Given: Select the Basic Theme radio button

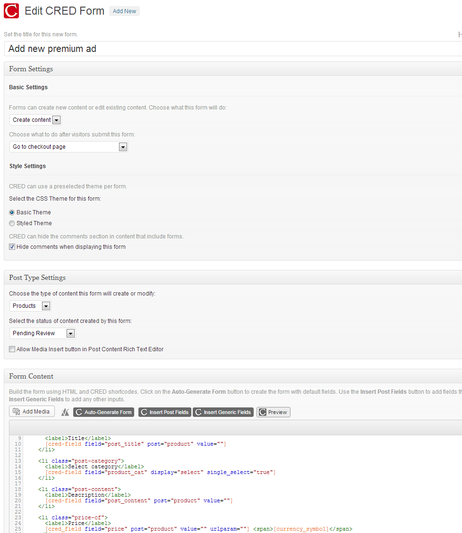Looking at the screenshot, I should coord(12,212).
